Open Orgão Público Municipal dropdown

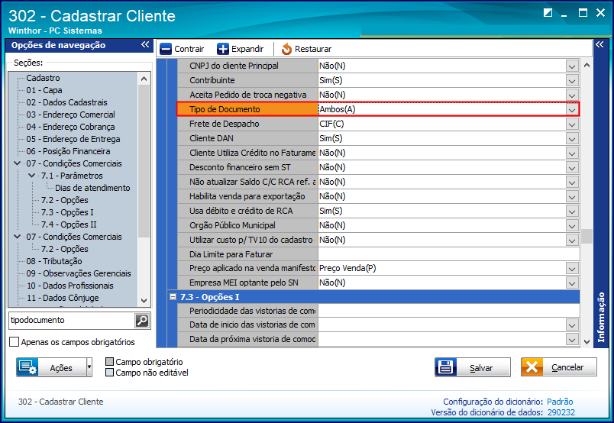pyautogui.click(x=572, y=225)
